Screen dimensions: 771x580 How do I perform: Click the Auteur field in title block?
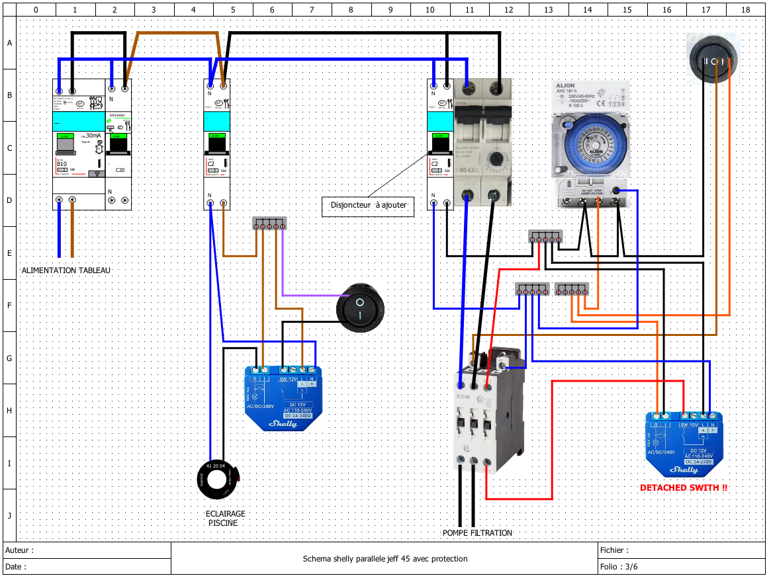coord(87,550)
